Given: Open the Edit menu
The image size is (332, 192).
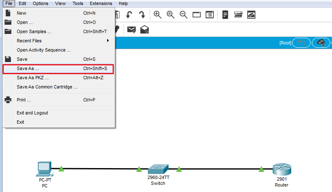Looking at the screenshot, I should coord(22,3).
